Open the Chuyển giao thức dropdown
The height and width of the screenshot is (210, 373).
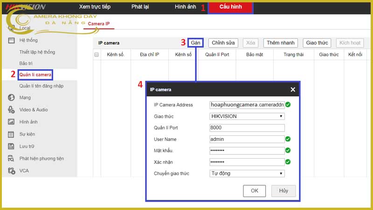[x=247, y=174]
